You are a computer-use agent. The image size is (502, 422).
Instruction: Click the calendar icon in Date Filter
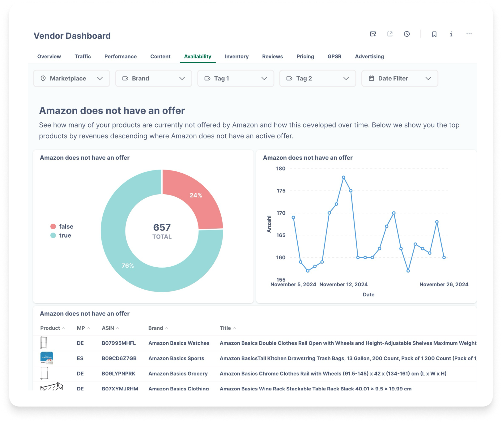point(372,79)
